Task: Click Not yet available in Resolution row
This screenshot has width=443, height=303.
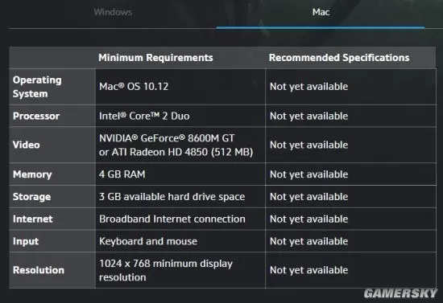Action: [308, 270]
